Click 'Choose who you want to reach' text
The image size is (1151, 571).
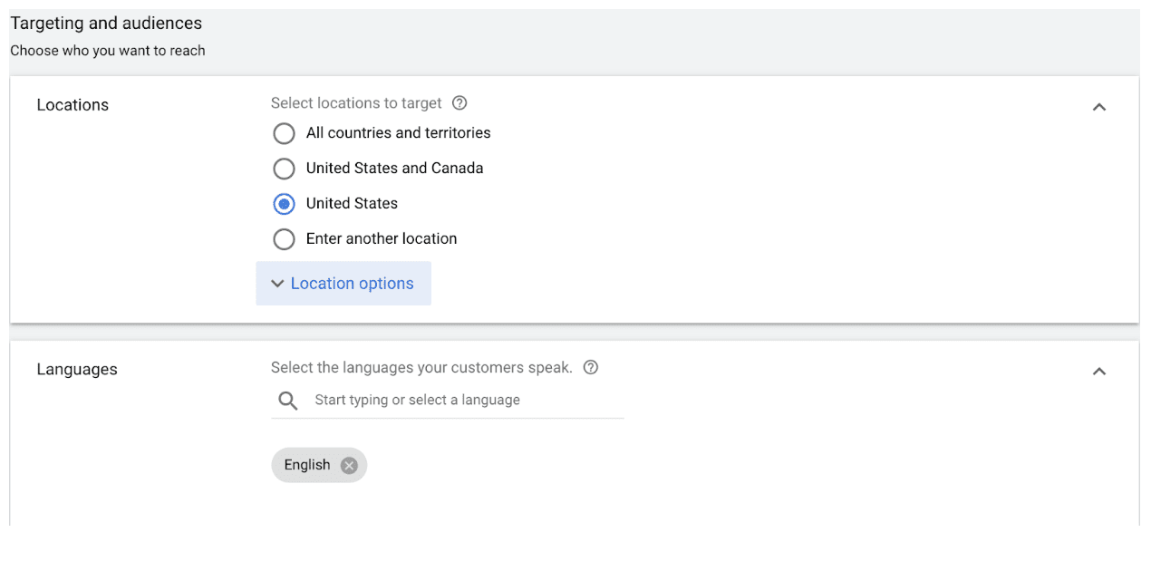click(x=108, y=51)
